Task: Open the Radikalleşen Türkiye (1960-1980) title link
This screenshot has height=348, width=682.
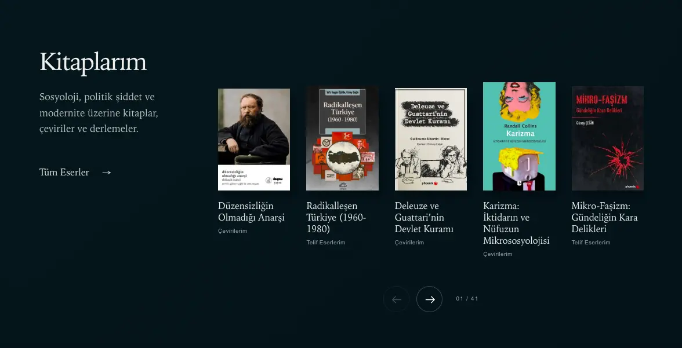Action: (x=336, y=217)
